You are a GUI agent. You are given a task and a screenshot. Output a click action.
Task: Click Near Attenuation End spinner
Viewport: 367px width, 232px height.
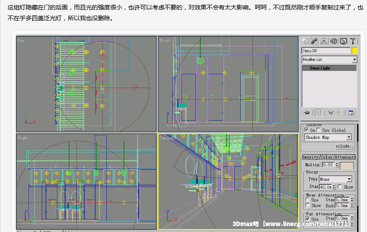click(x=352, y=205)
